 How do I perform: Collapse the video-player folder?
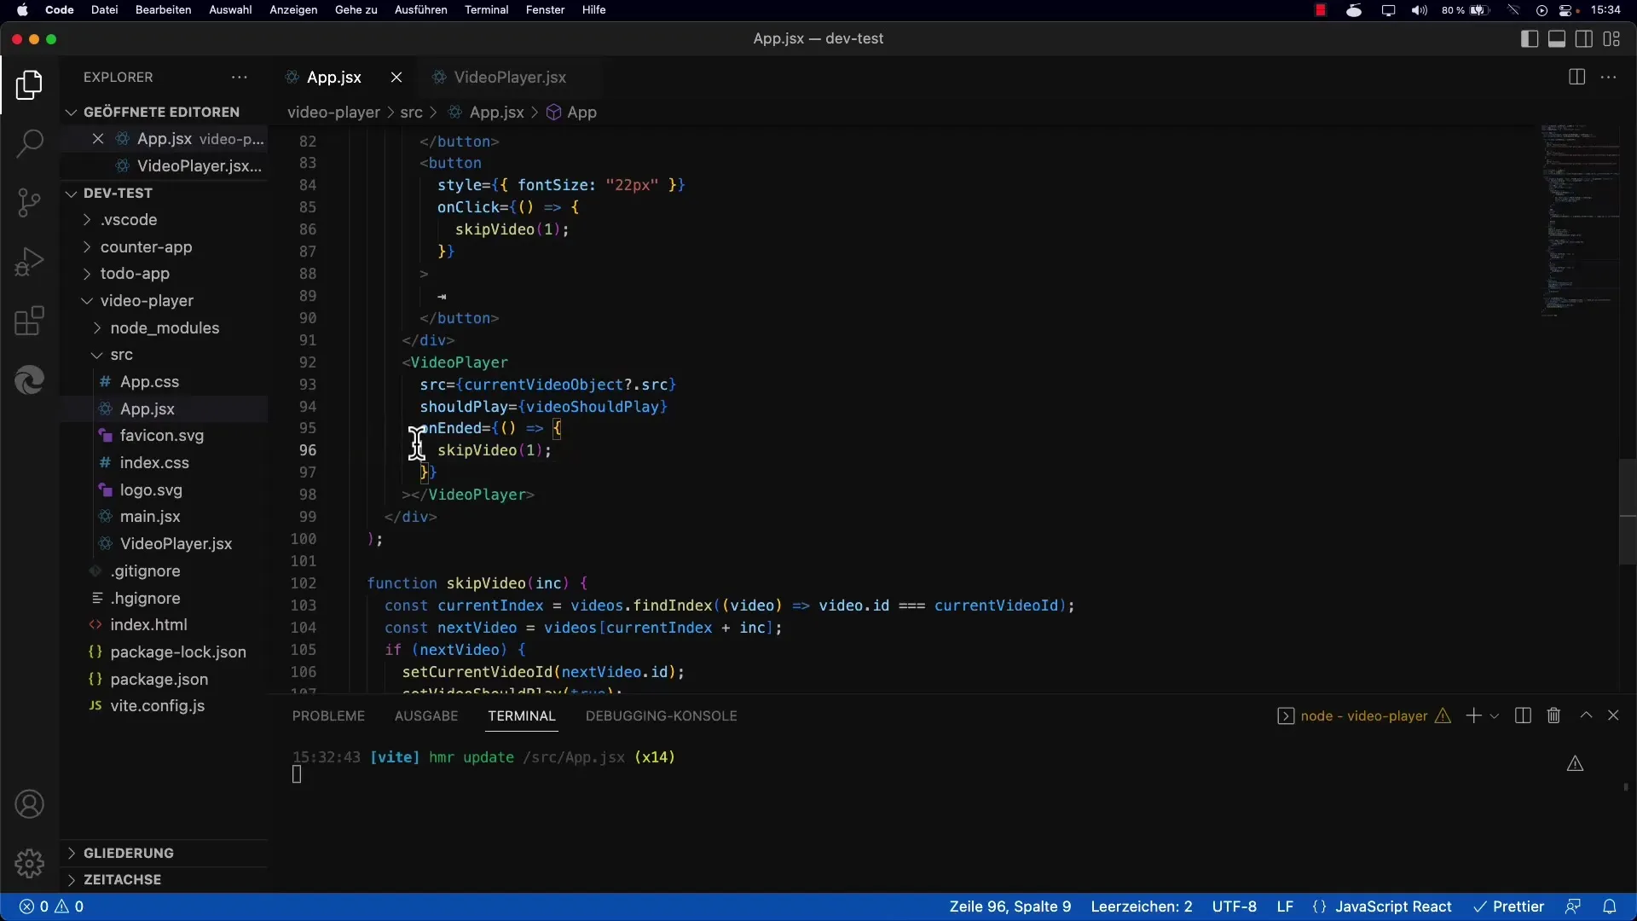click(147, 301)
